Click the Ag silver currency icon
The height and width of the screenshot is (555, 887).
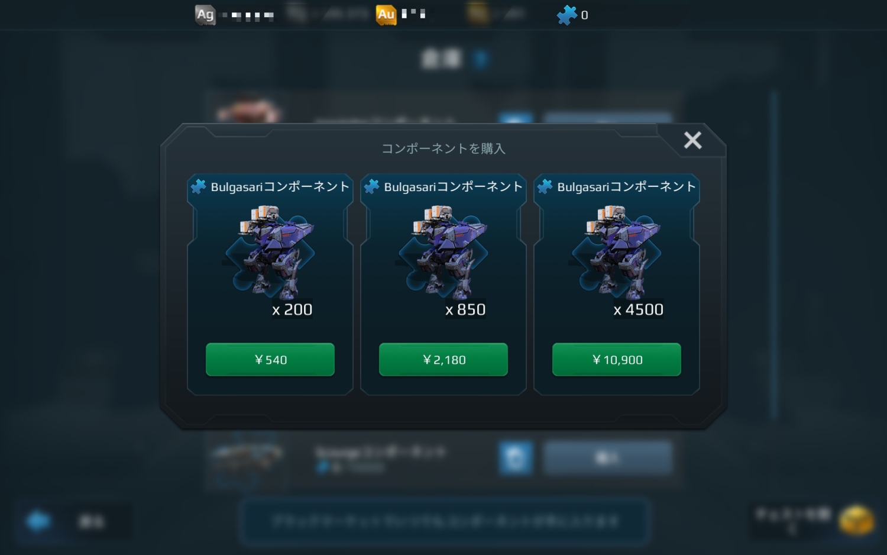click(205, 15)
